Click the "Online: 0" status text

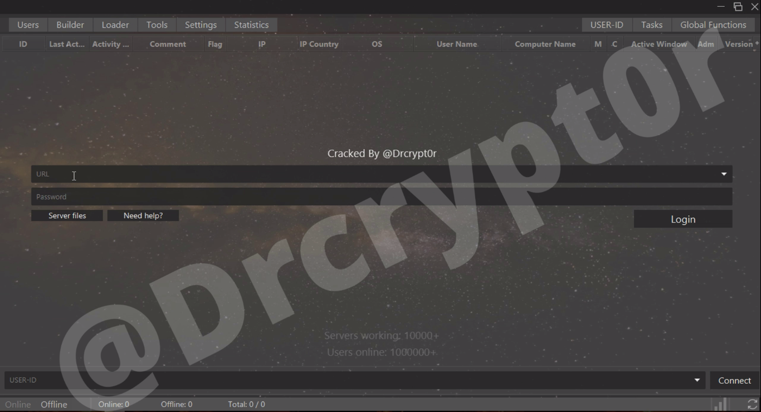(x=114, y=405)
